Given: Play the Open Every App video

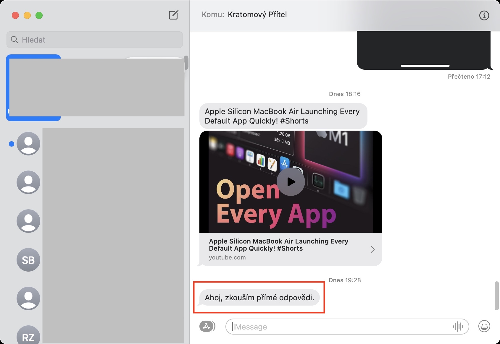Looking at the screenshot, I should (x=291, y=182).
